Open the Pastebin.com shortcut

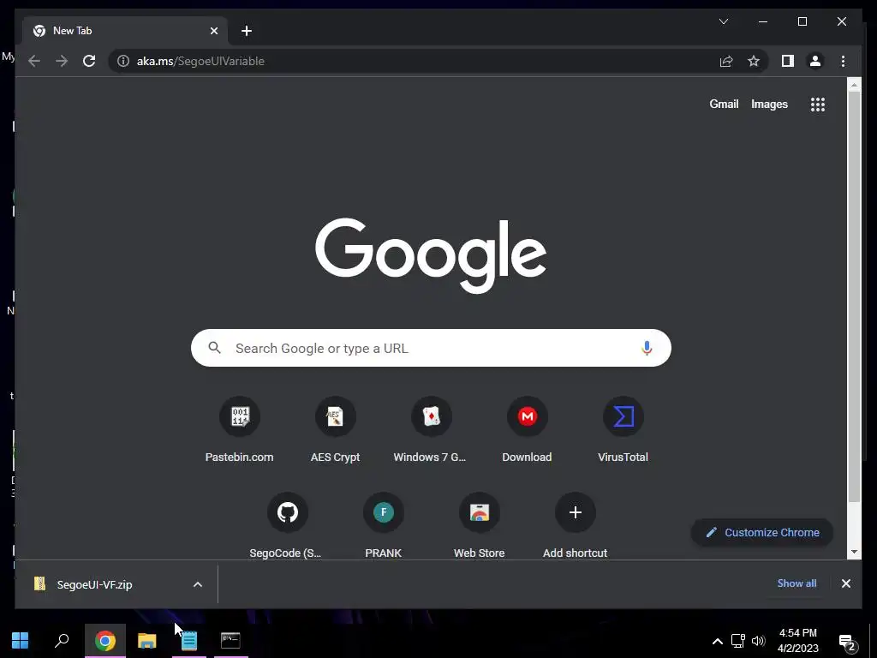click(240, 430)
